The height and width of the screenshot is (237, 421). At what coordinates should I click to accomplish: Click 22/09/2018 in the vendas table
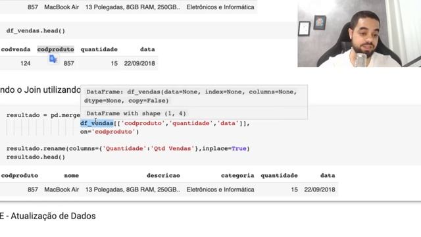click(139, 63)
